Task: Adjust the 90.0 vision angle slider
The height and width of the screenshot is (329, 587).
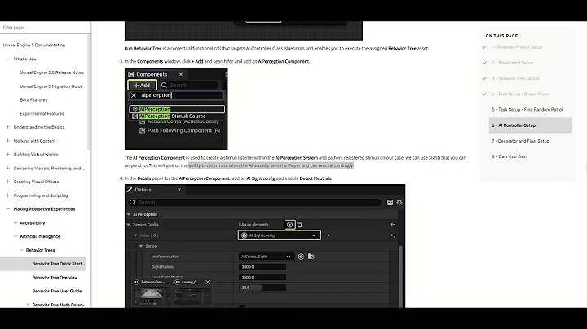Action: point(263,287)
